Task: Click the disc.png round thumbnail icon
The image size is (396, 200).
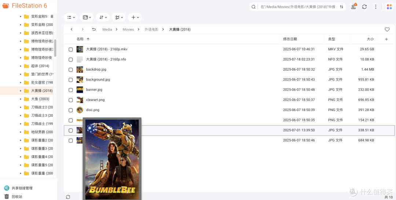Action: point(80,110)
